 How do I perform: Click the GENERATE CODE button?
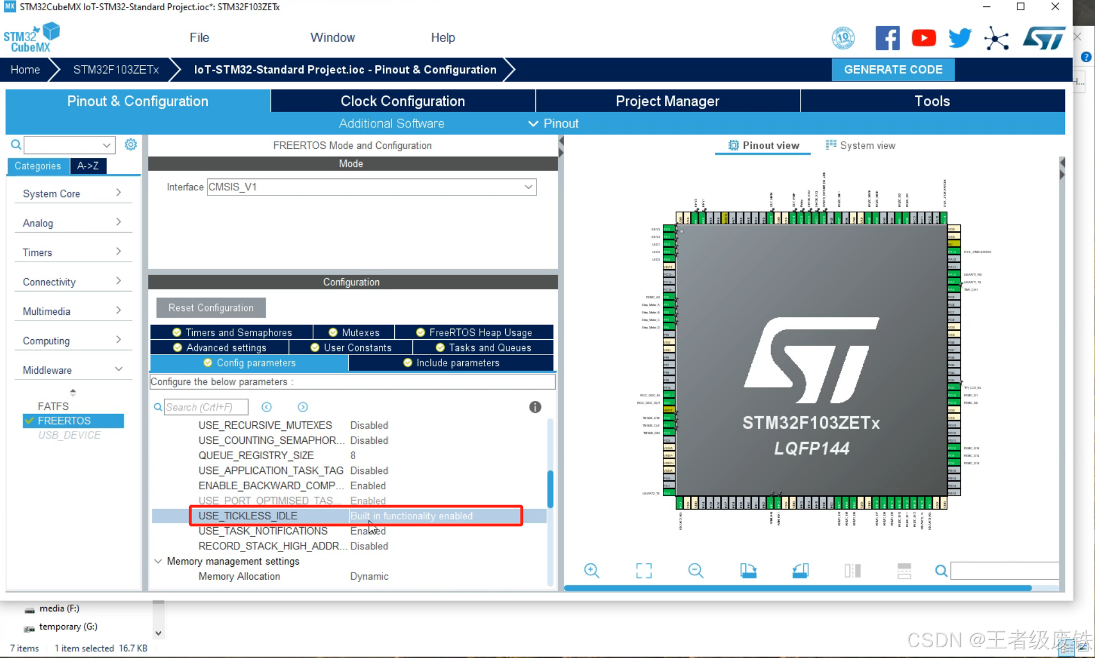point(893,70)
